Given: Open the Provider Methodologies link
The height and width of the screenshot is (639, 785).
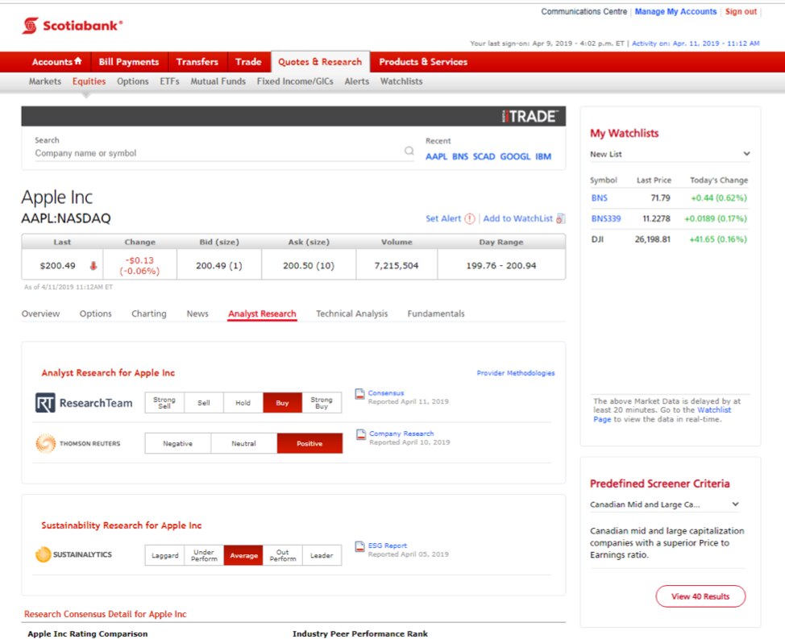Looking at the screenshot, I should [516, 373].
